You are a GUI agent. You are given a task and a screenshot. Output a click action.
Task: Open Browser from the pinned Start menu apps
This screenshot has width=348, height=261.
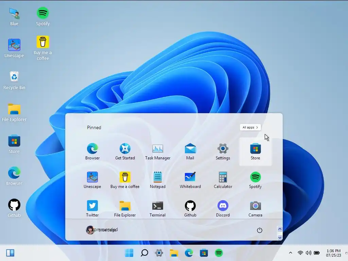[92, 152]
